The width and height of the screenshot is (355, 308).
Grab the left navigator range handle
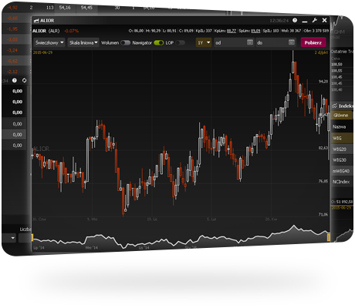coord(32,238)
